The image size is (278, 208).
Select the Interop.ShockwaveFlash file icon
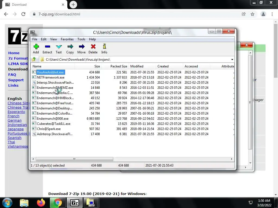(34, 82)
